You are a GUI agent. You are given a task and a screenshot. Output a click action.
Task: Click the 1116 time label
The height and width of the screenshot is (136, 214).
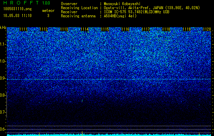click(x=126, y=29)
